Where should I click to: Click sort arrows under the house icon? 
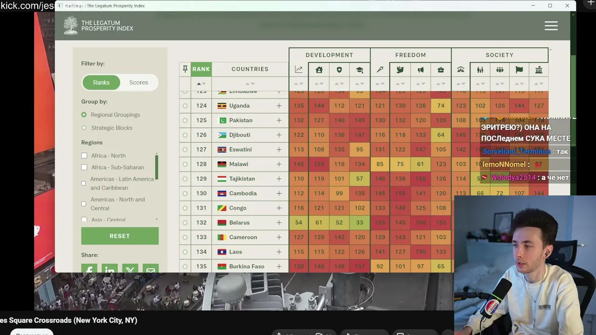[x=319, y=84]
